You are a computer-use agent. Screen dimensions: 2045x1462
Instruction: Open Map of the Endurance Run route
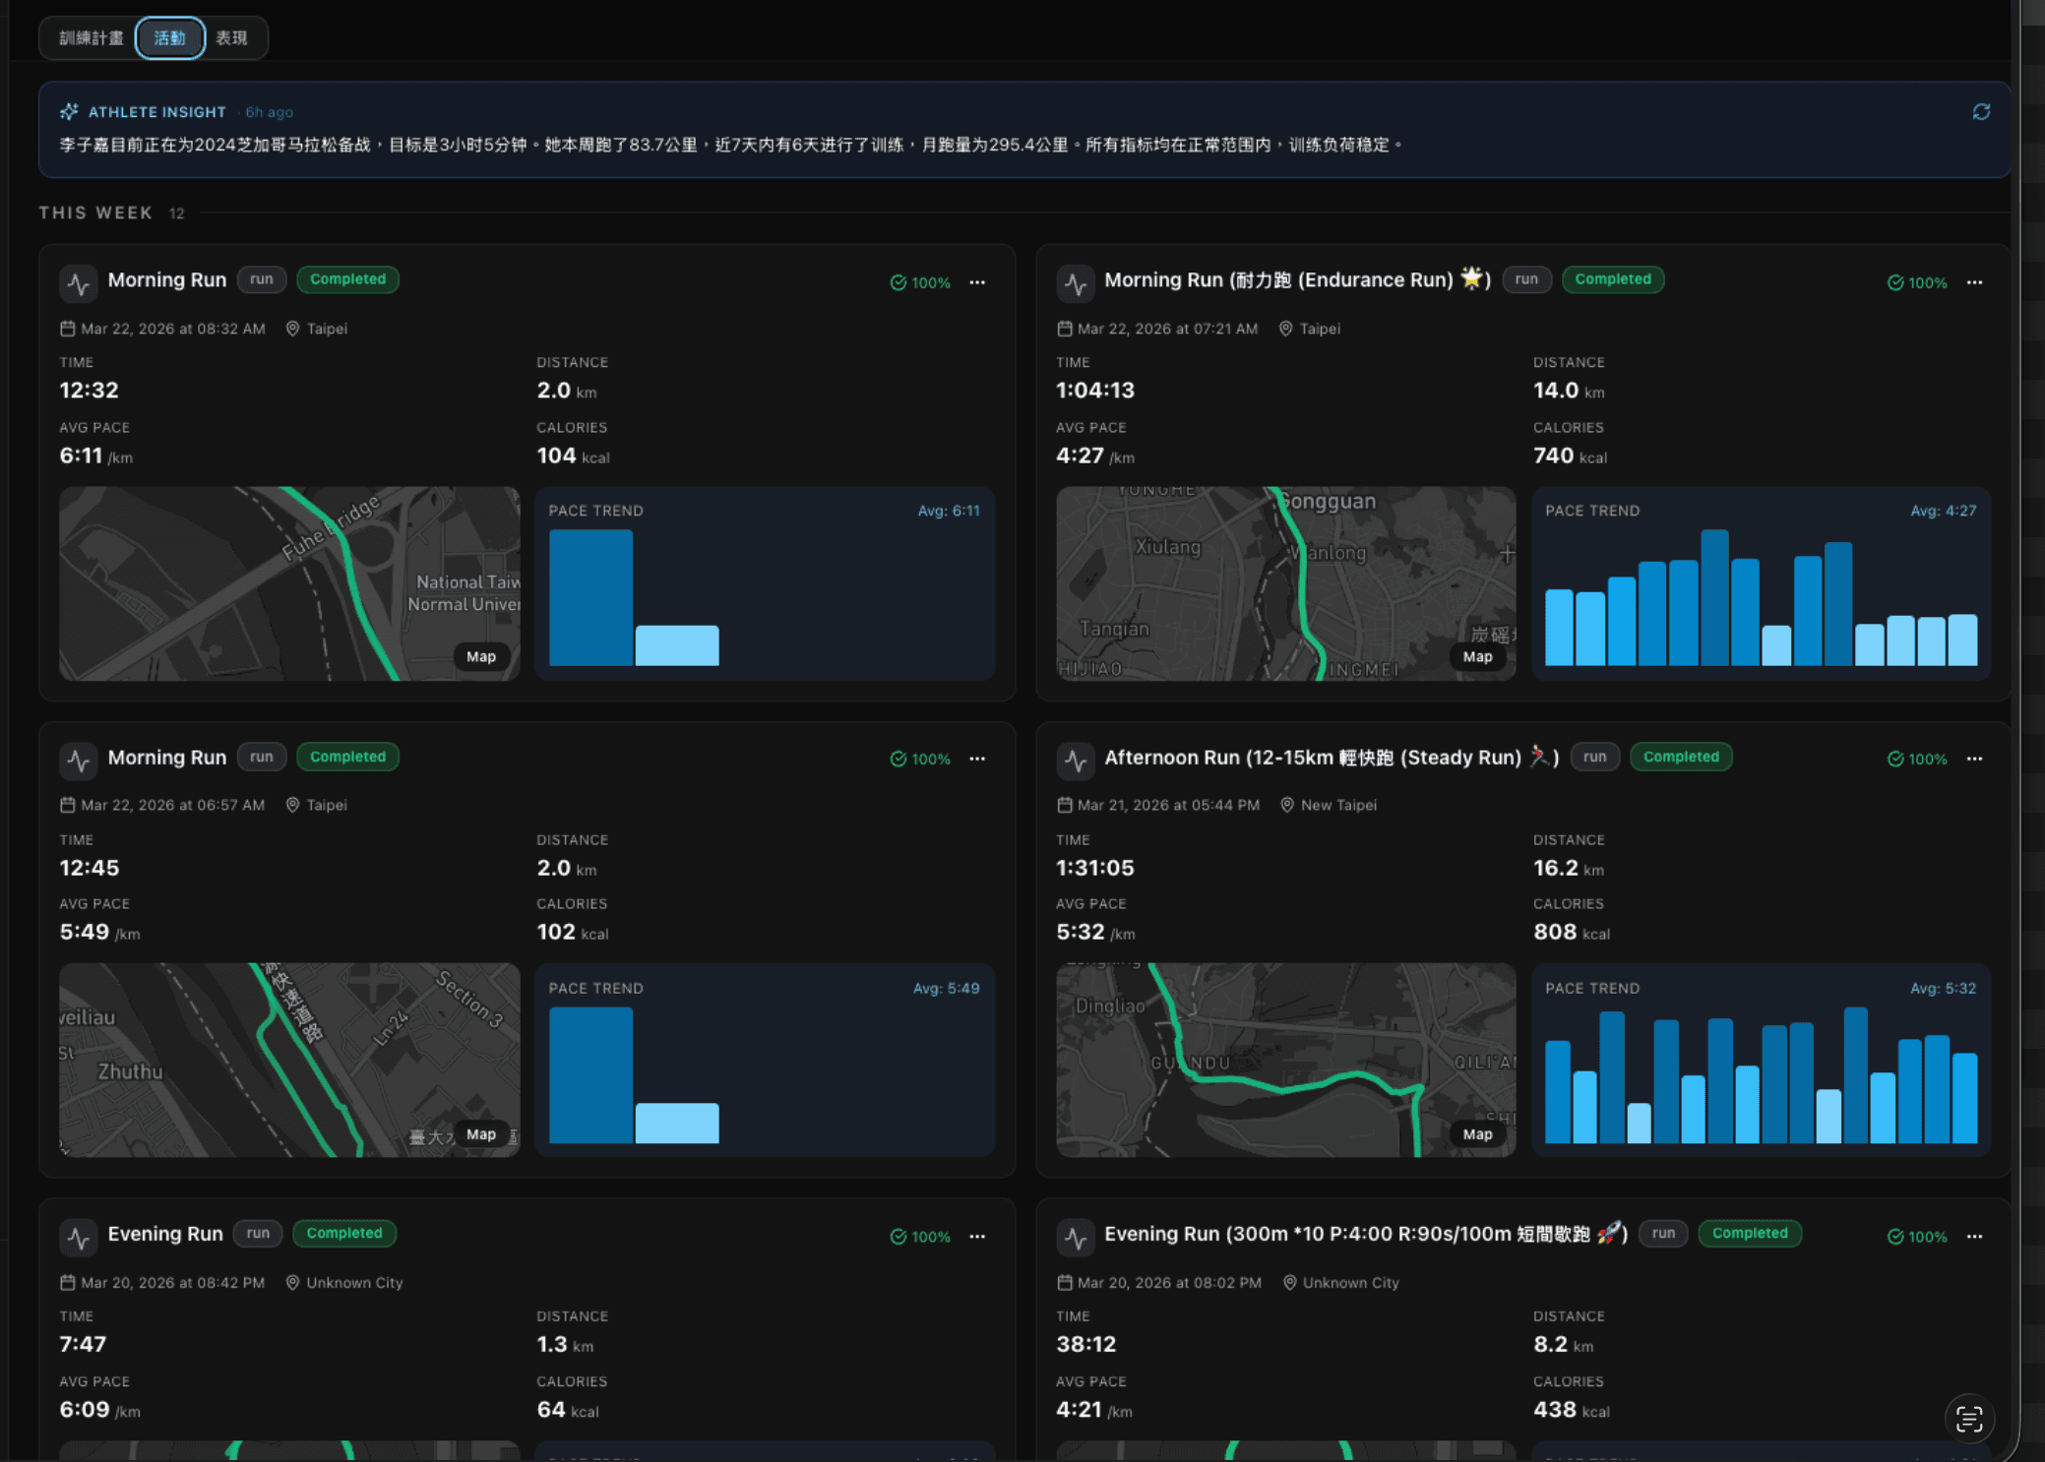coord(1477,656)
